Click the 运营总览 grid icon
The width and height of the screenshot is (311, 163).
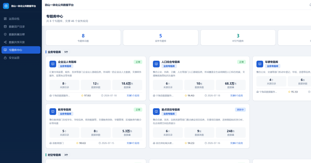[5, 19]
